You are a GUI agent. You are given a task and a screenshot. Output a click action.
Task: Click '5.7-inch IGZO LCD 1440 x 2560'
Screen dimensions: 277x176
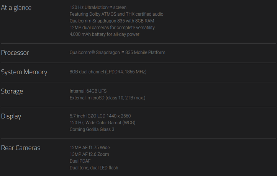click(100, 116)
